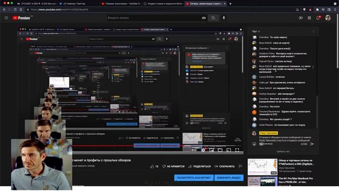Open 'Обзор и торговые сигналы по FTM' title
This screenshot has height=191, width=339.
pyautogui.click(x=296, y=162)
